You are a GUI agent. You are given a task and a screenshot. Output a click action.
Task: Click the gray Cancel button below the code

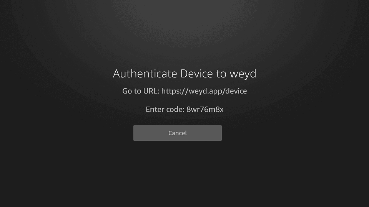coord(178,133)
